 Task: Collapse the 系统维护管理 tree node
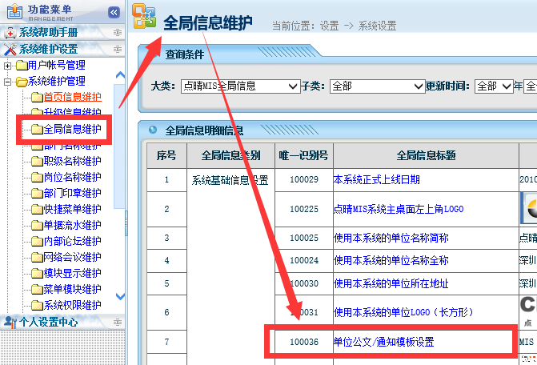tap(8, 82)
